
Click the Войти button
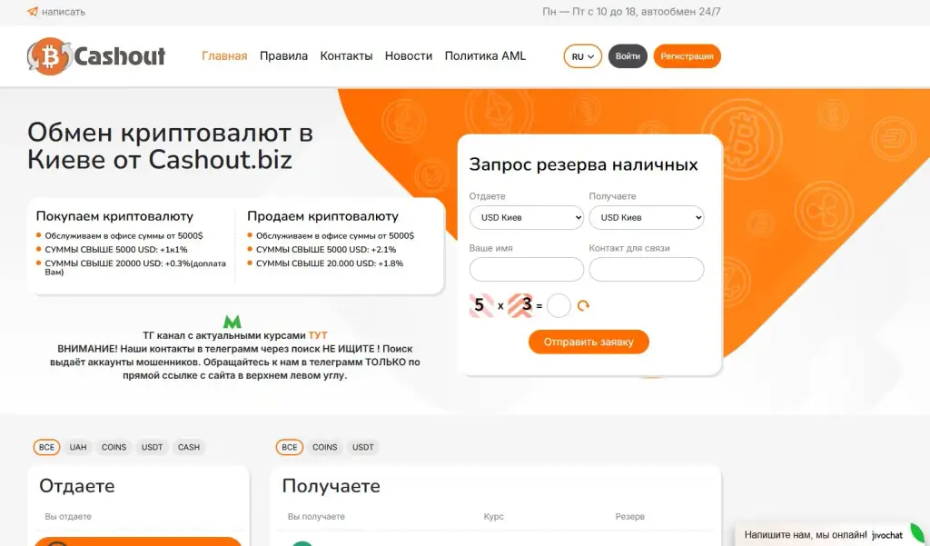tap(628, 56)
